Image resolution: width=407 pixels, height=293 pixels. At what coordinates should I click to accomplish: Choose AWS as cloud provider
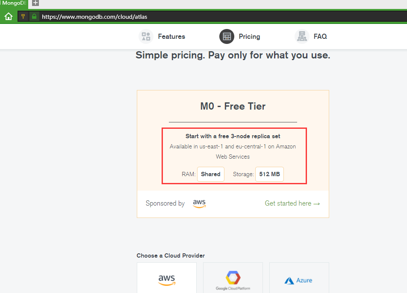pos(167,279)
